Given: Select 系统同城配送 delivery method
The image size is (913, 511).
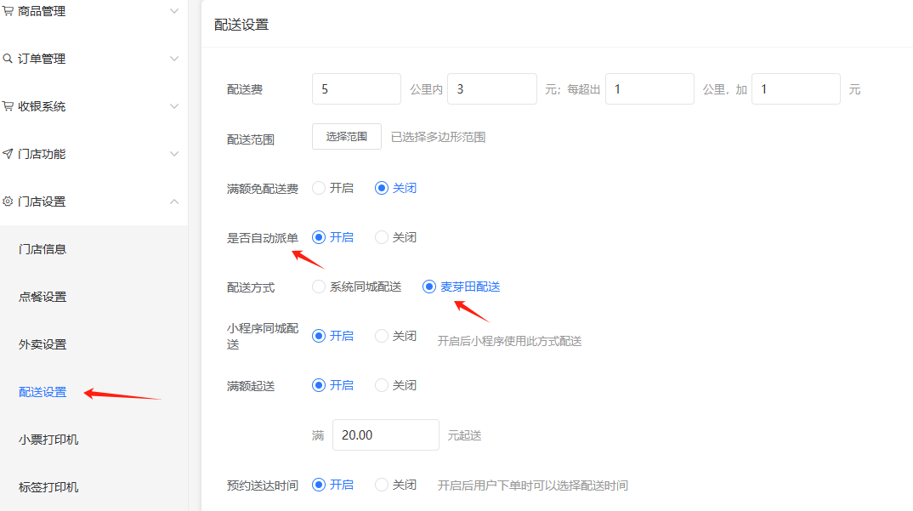Looking at the screenshot, I should (320, 287).
